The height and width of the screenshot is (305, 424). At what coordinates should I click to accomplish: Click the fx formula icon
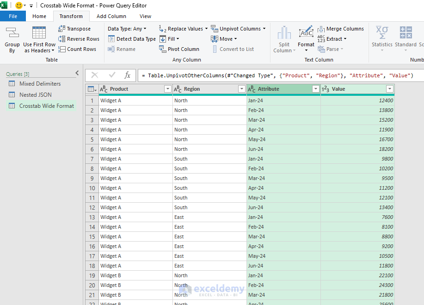[127, 75]
